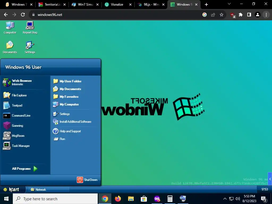Open Settings desktop shortcut icon
The width and height of the screenshot is (272, 204).
tap(30, 47)
